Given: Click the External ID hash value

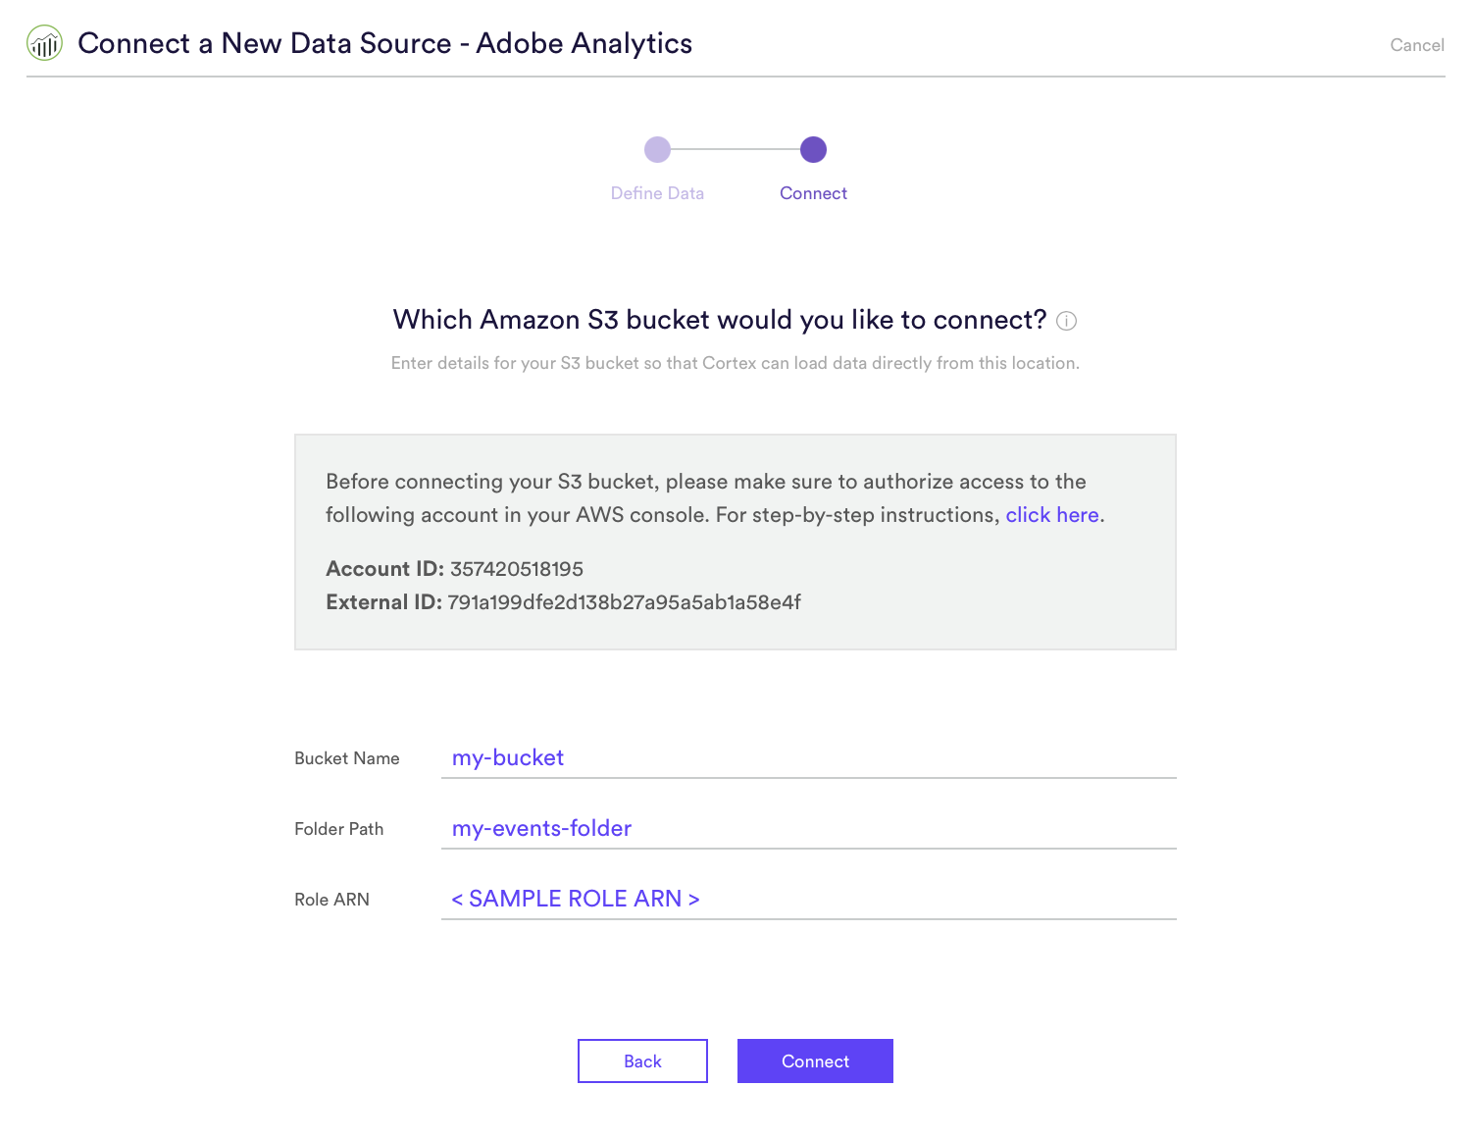Looking at the screenshot, I should (x=624, y=602).
